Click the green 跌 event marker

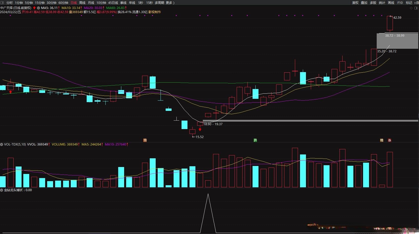(x=255, y=140)
